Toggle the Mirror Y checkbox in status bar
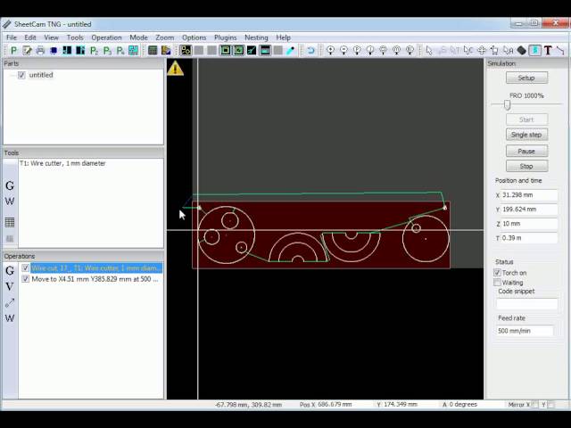The height and width of the screenshot is (428, 571). pos(551,404)
